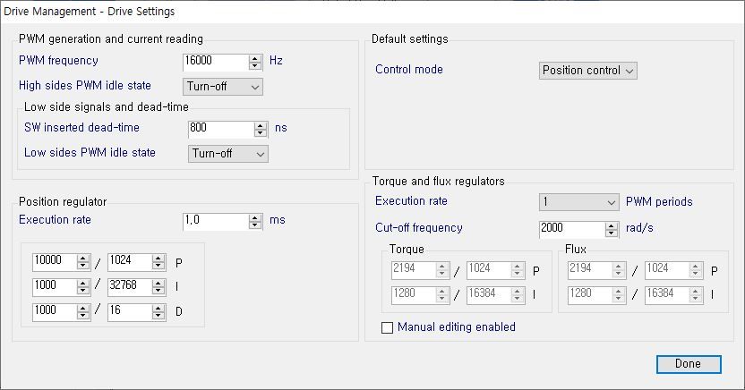The height and width of the screenshot is (390, 745).
Task: Click position I divisor field 32768
Action: (130, 286)
